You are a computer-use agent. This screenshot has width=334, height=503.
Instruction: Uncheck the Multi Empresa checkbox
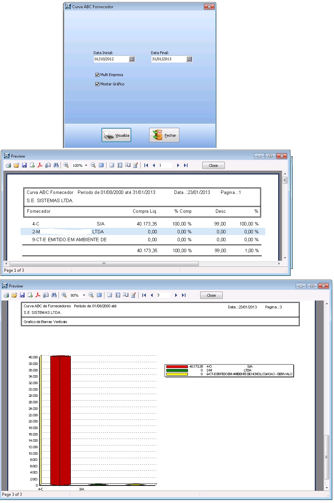98,75
